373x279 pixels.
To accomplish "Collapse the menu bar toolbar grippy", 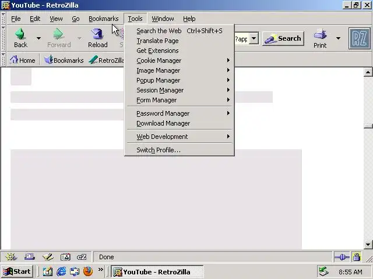I will (3, 19).
